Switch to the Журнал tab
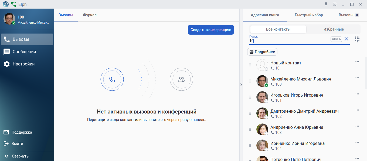Viewport: 367px width, 161px height. (90, 15)
